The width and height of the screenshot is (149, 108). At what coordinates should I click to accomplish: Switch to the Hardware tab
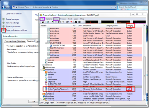[22, 41]
